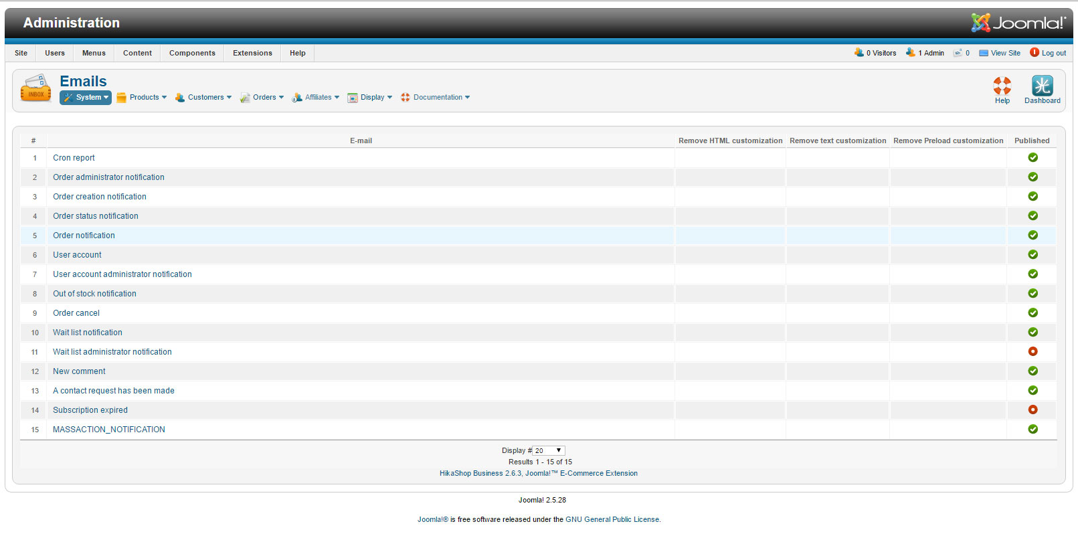Screen dimensions: 1078x542
Task: Open the MASSACTION_NOTIFICATION email
Action: click(x=109, y=430)
